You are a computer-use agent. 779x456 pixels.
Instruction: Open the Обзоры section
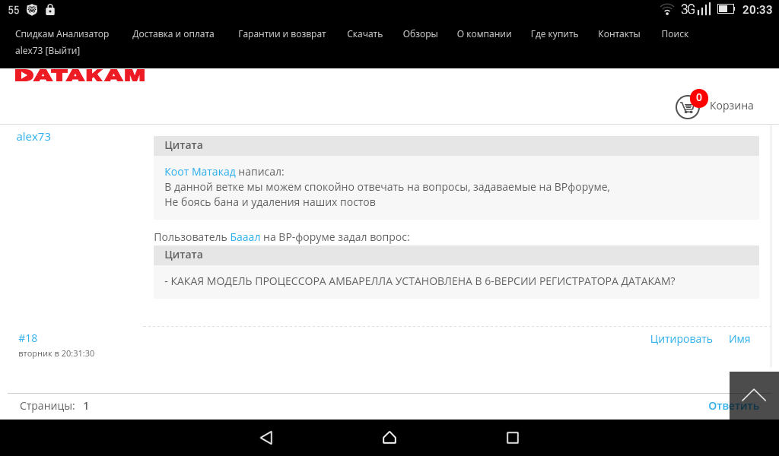(420, 34)
